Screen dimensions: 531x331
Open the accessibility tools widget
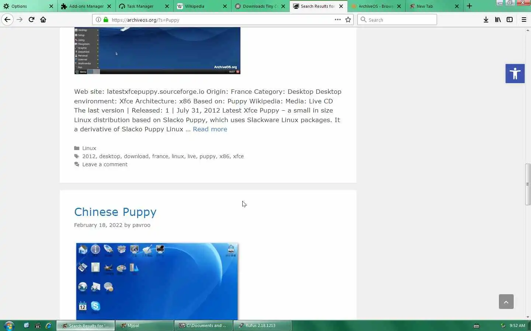(515, 74)
